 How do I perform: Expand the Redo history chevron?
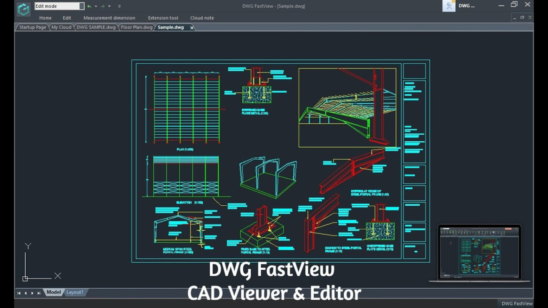pos(109,6)
